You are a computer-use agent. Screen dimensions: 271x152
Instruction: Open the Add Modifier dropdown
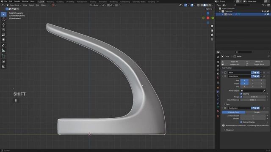(245, 68)
